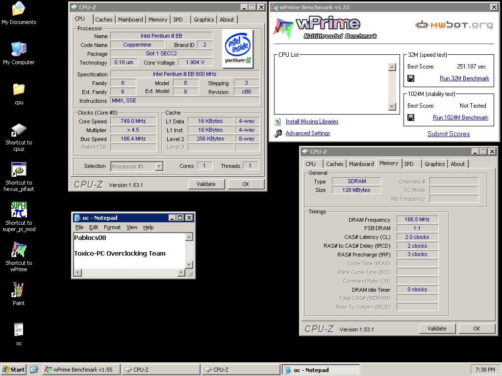Open the Processor #1 selection dropdown
Image resolution: width=502 pixels, height=376 pixels.
(x=159, y=166)
